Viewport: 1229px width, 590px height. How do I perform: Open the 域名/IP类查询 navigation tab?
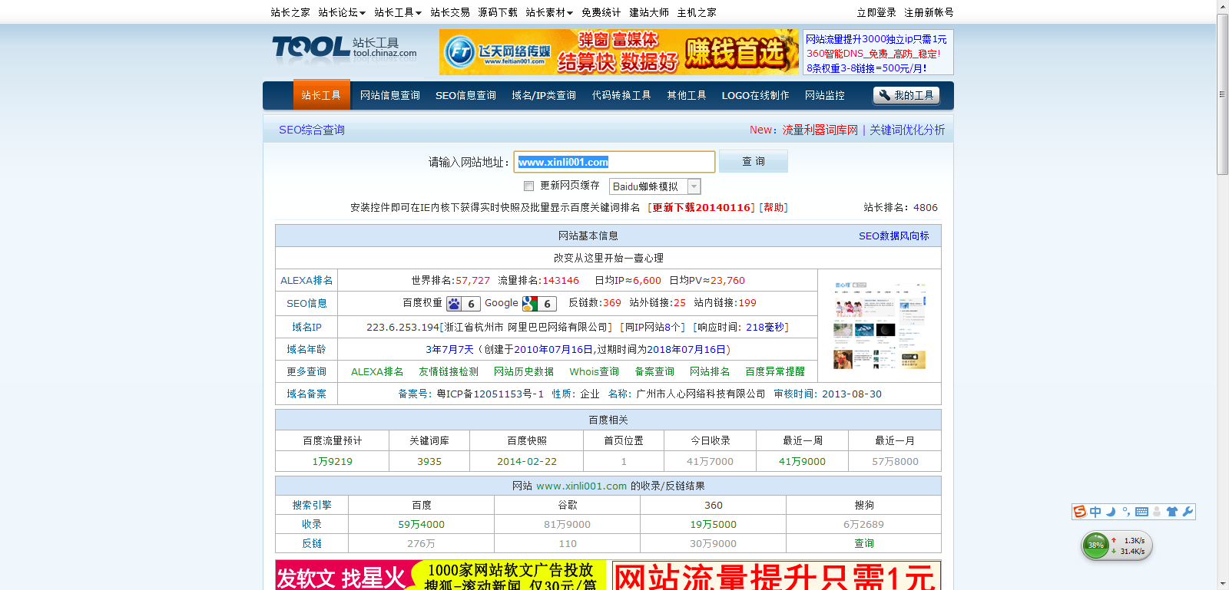pyautogui.click(x=544, y=95)
